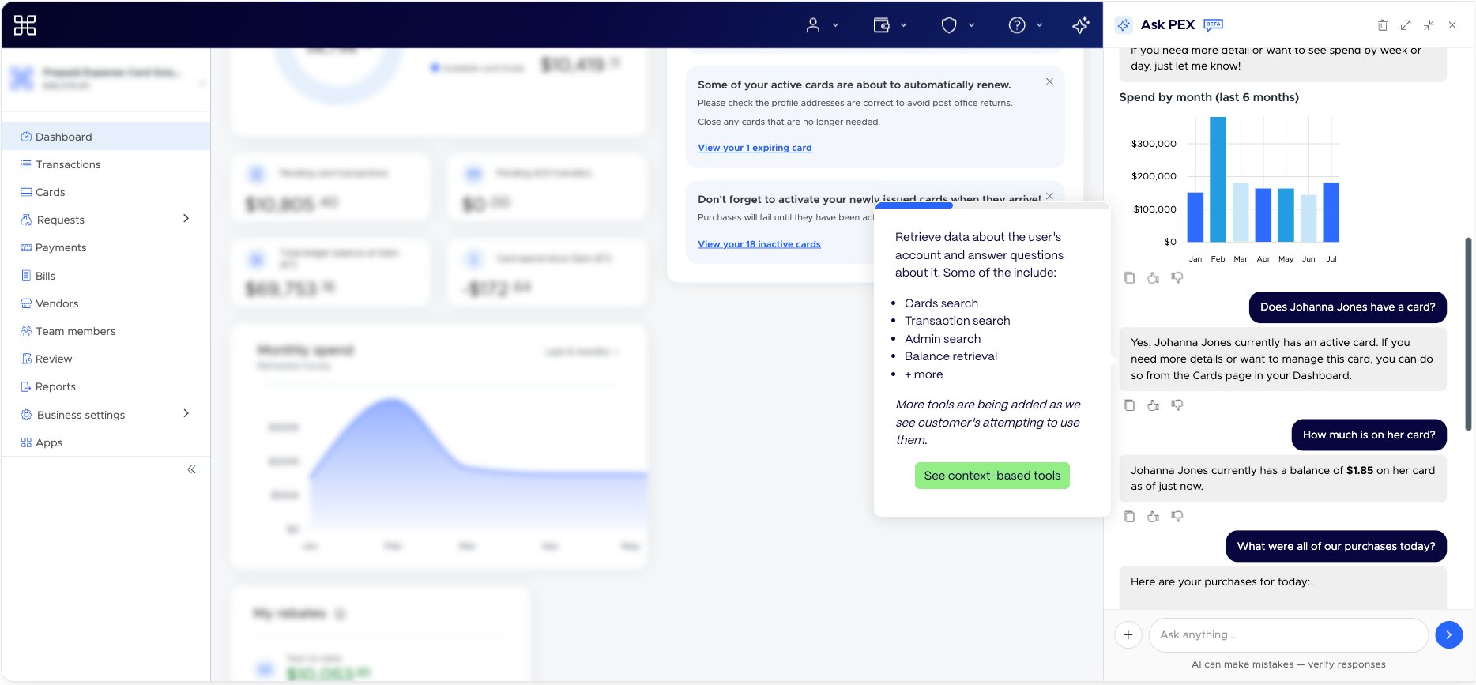
Task: Copy the $1.85 balance answer
Action: click(x=1129, y=516)
